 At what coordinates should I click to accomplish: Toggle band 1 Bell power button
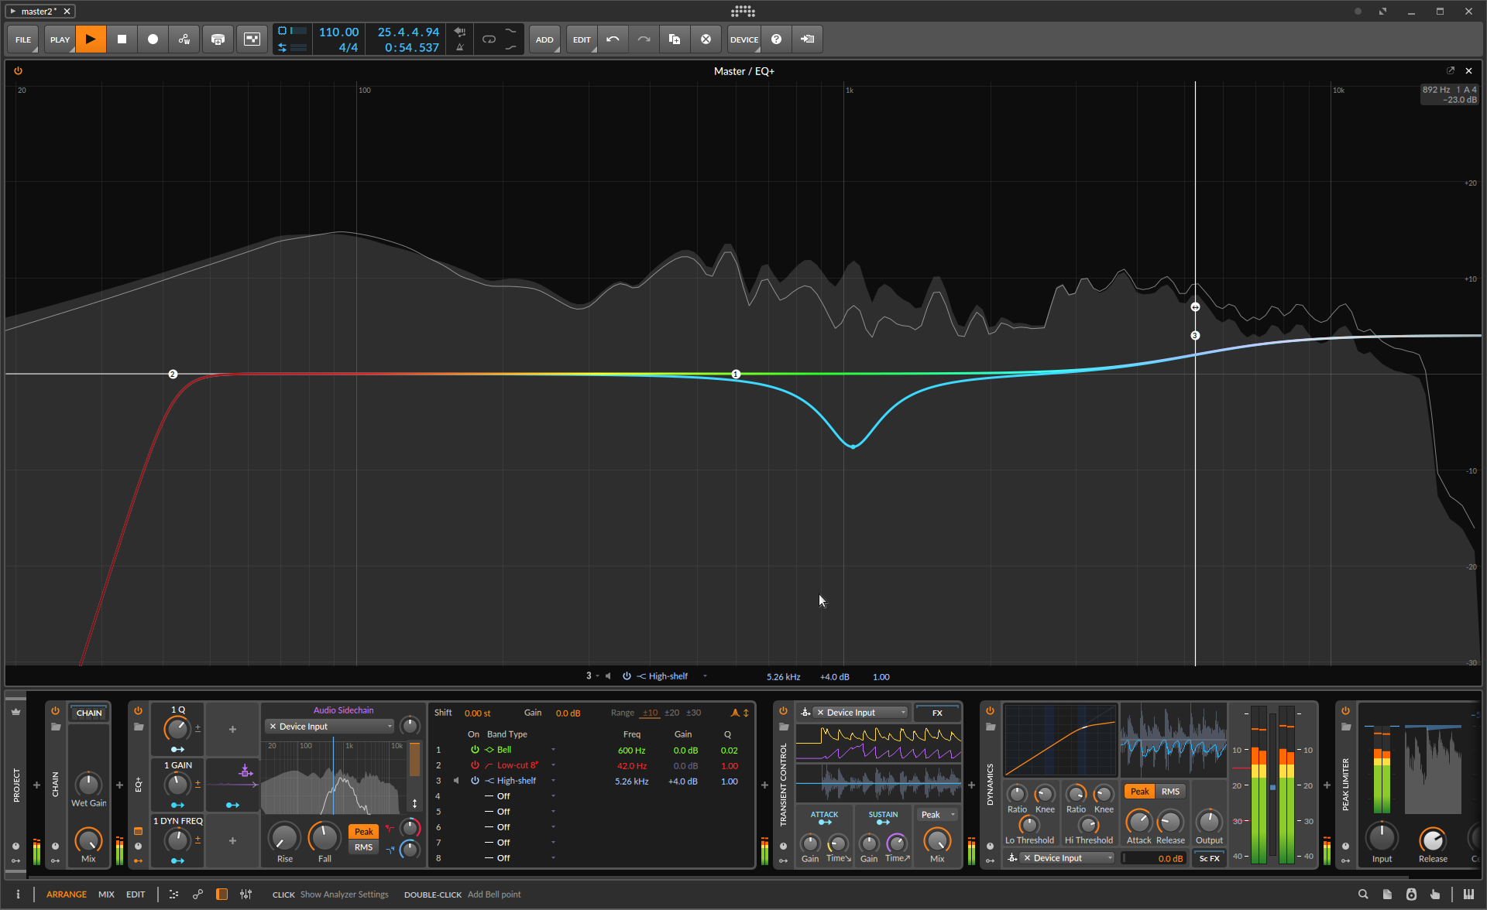coord(475,750)
